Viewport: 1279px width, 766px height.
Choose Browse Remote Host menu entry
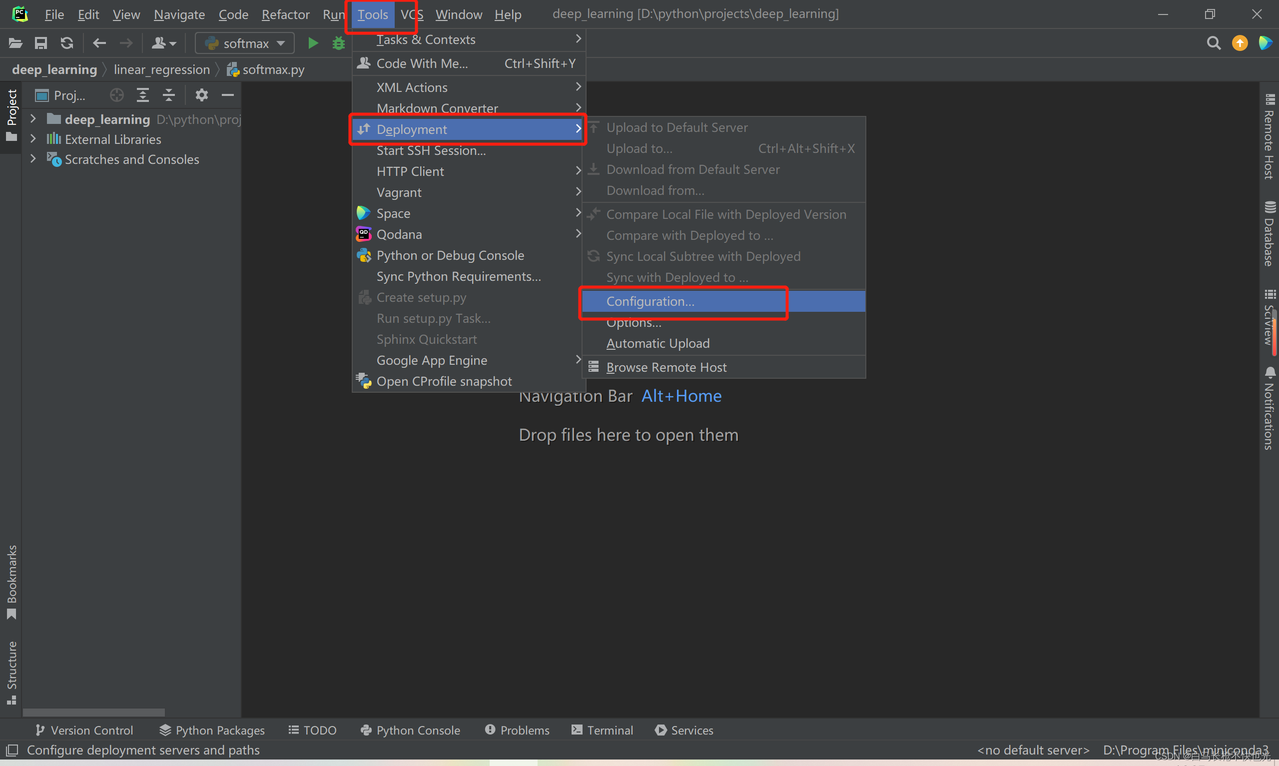(x=666, y=368)
